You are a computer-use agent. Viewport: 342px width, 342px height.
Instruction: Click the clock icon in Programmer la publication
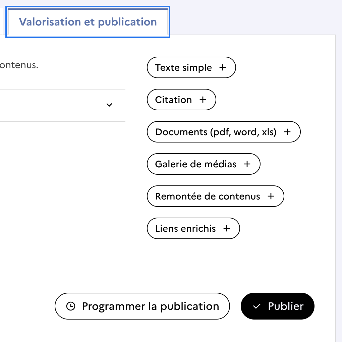(71, 306)
